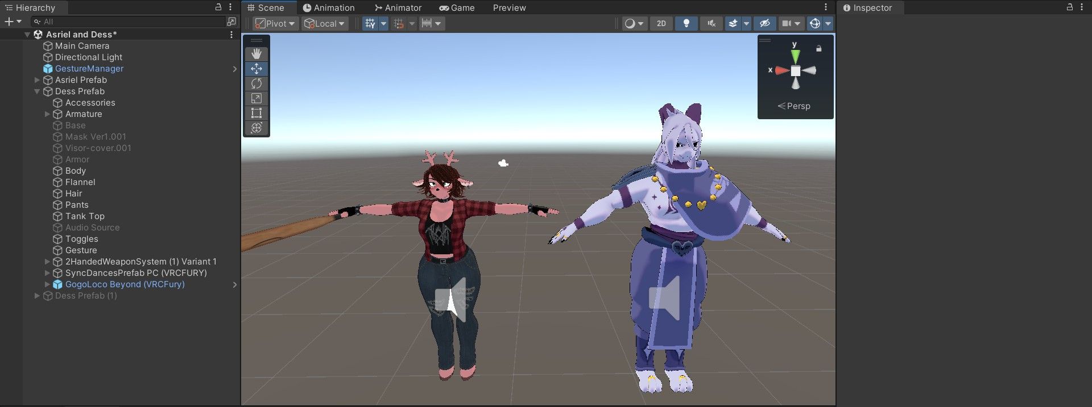Select the Hand view tool

coord(257,53)
